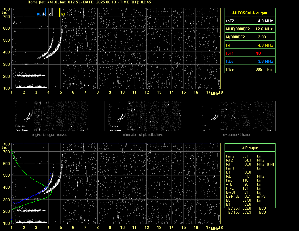Select the foE '1.1' row in AIP output
This screenshot has height=231, width=299.
(x=245, y=176)
